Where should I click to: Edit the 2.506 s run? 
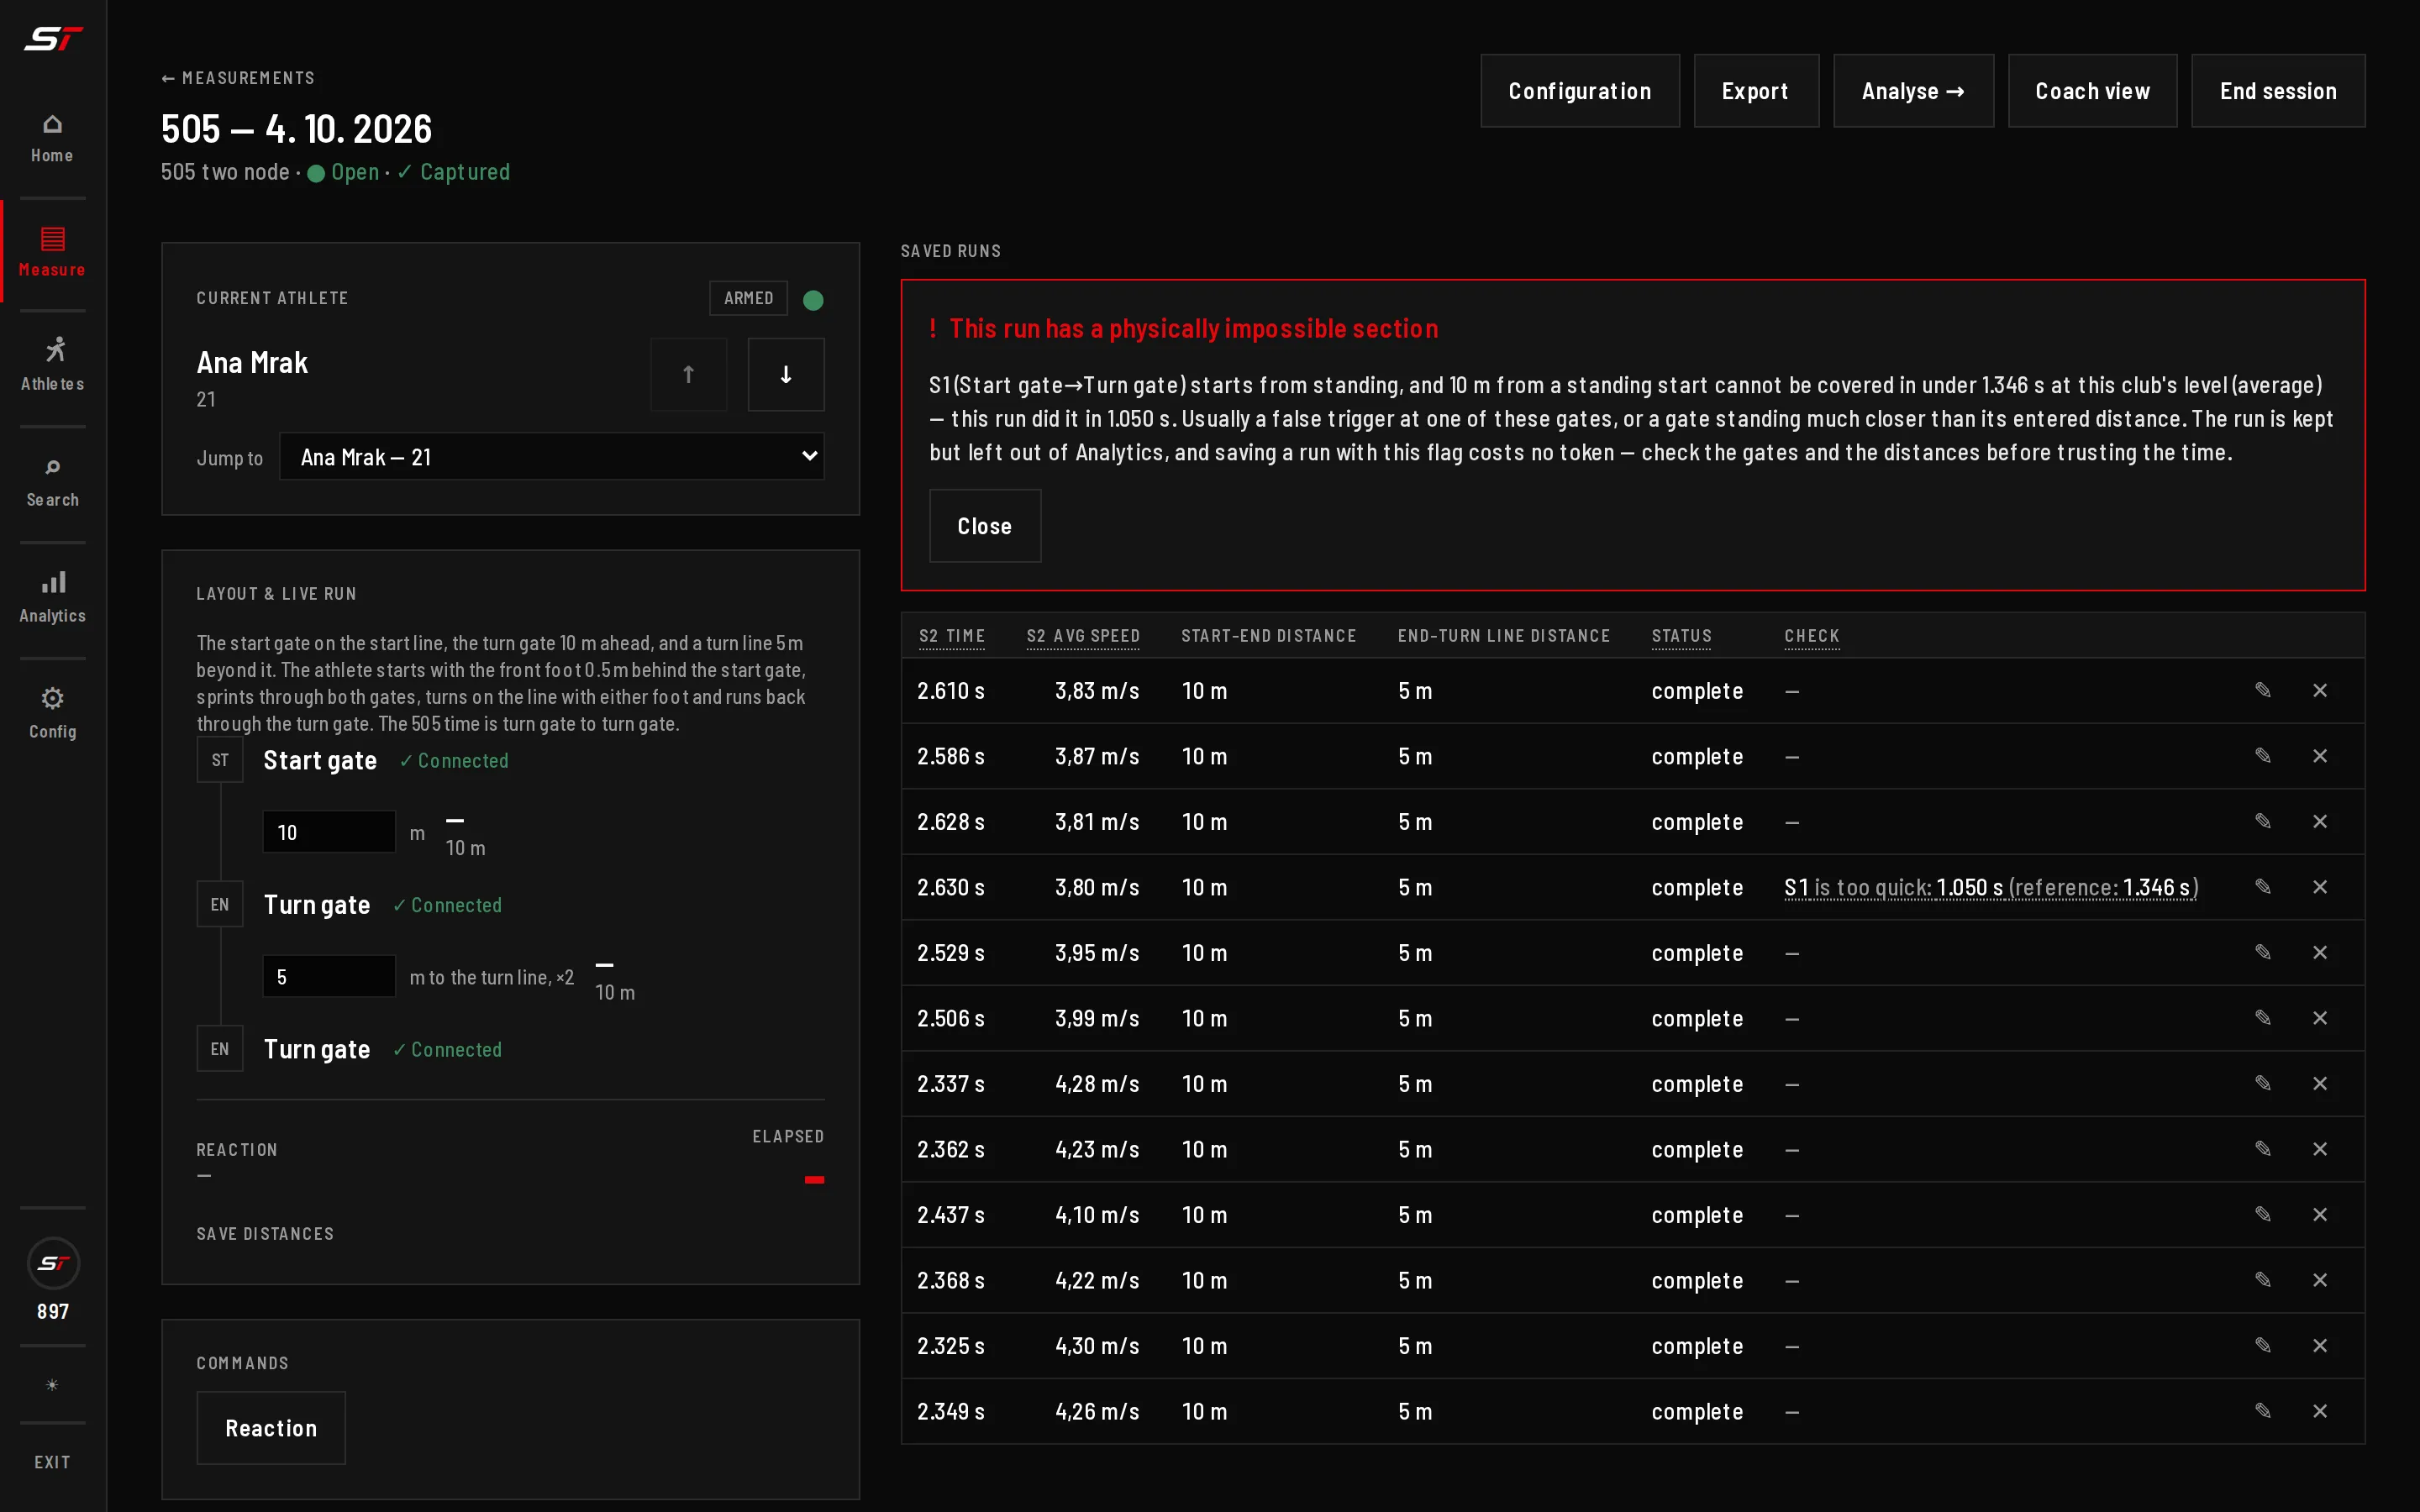pos(2262,1018)
